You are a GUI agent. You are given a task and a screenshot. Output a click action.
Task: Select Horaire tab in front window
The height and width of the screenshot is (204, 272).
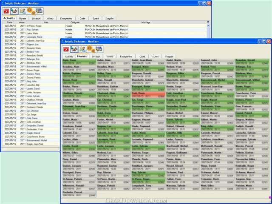[x=82, y=57]
